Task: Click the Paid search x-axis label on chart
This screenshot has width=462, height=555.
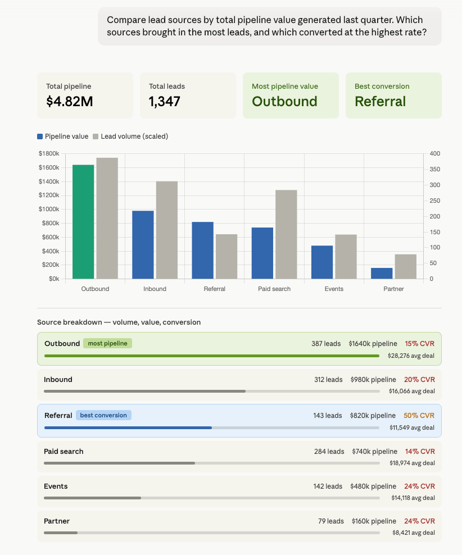Action: point(274,289)
